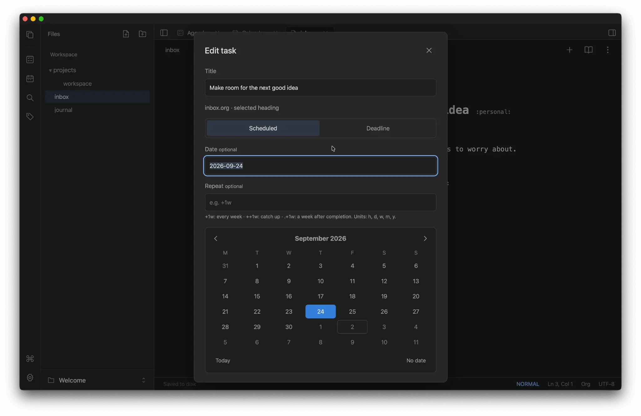
Task: Open the files view icon in the sidebar
Action: [30, 34]
